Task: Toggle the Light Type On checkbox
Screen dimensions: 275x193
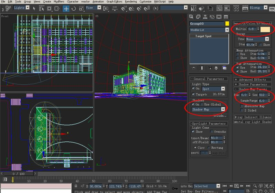Action: (x=193, y=88)
